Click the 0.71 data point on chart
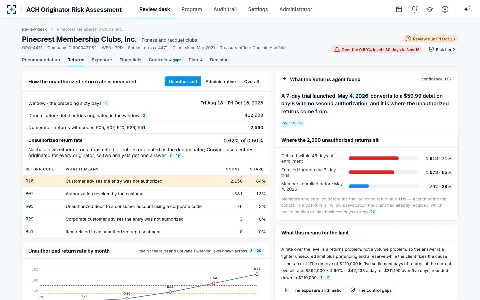This screenshot has height=300, width=480. [257, 274]
